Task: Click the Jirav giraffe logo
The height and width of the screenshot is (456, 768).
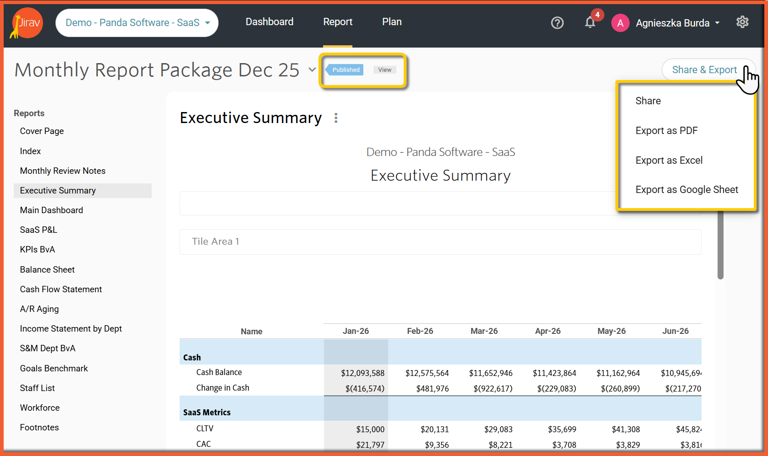Action: coord(27,23)
